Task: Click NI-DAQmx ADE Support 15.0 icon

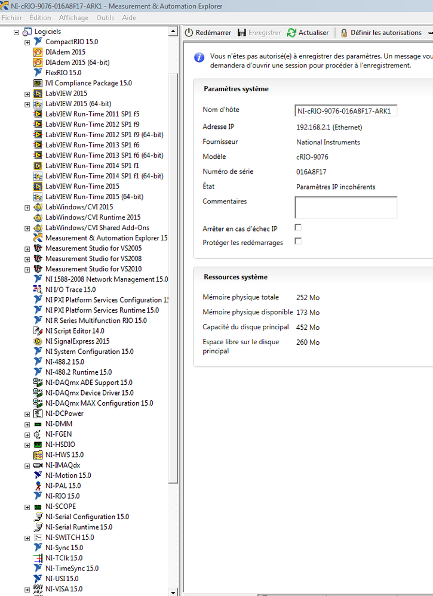Action: tap(38, 382)
